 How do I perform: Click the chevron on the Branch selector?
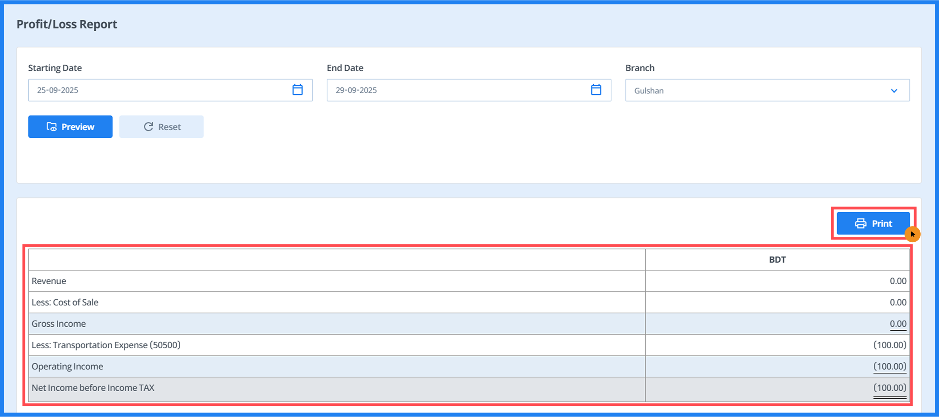(894, 91)
